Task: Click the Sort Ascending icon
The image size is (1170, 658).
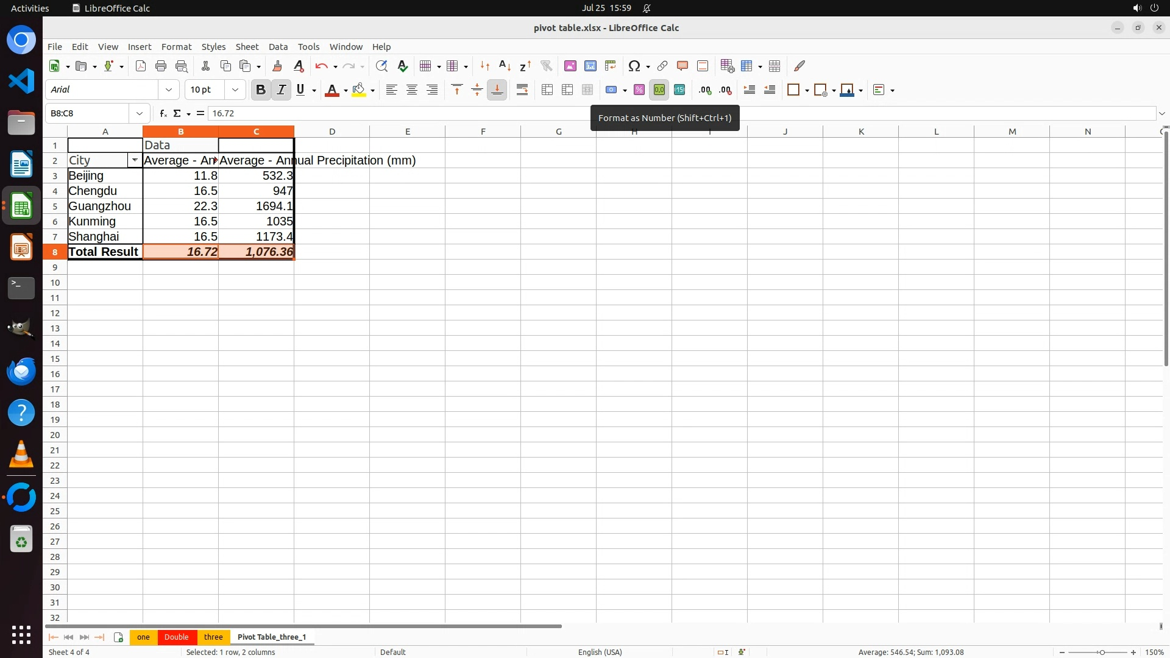Action: 505,66
